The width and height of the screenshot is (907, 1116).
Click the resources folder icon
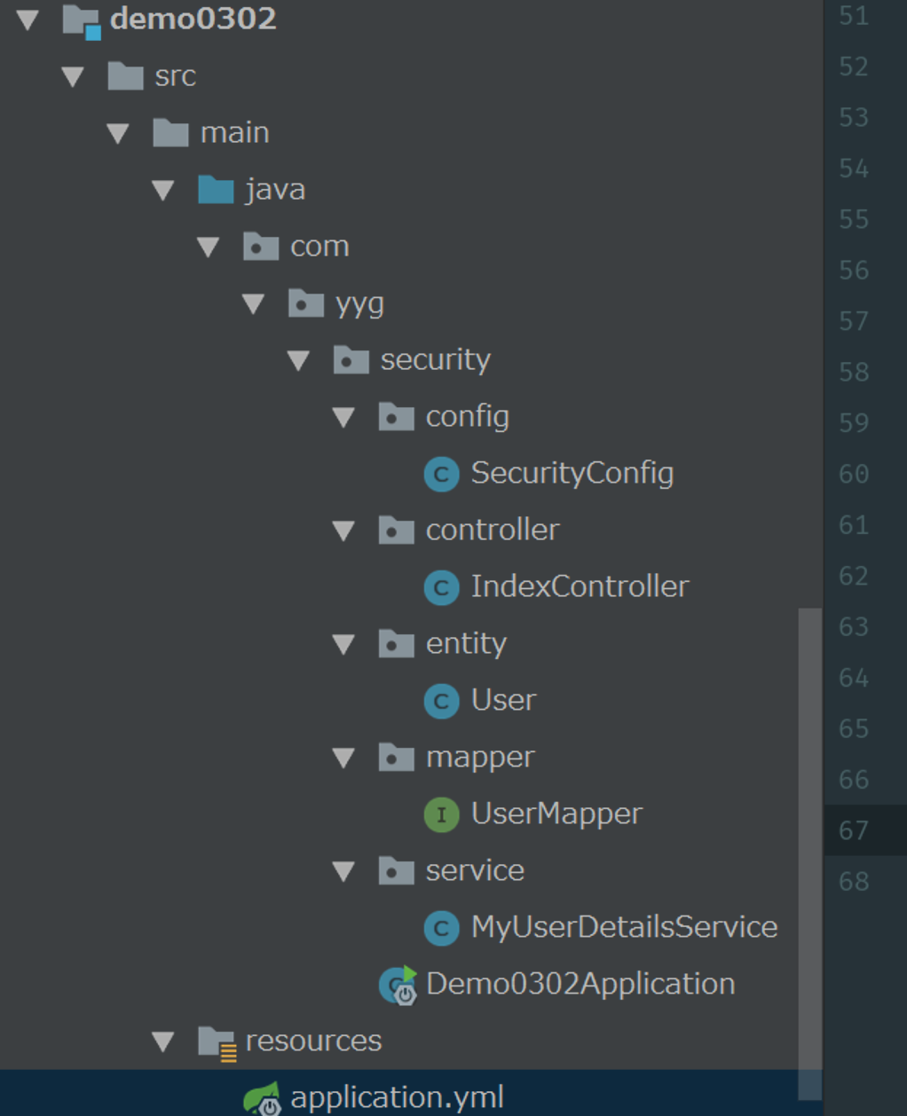[216, 1041]
